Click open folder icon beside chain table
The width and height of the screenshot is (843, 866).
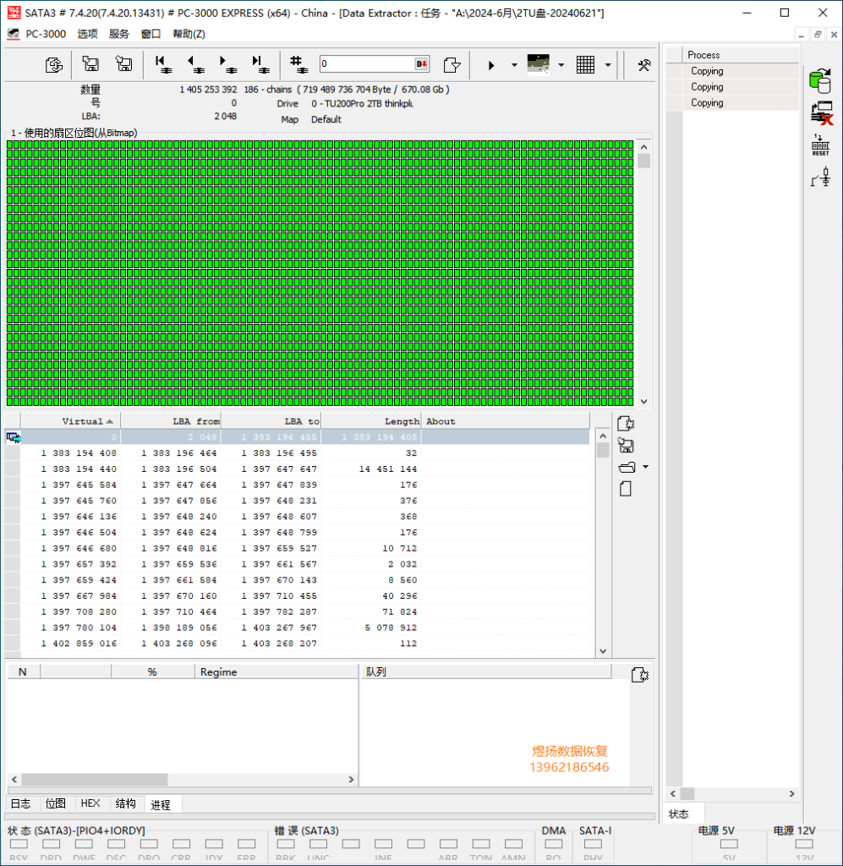click(627, 467)
